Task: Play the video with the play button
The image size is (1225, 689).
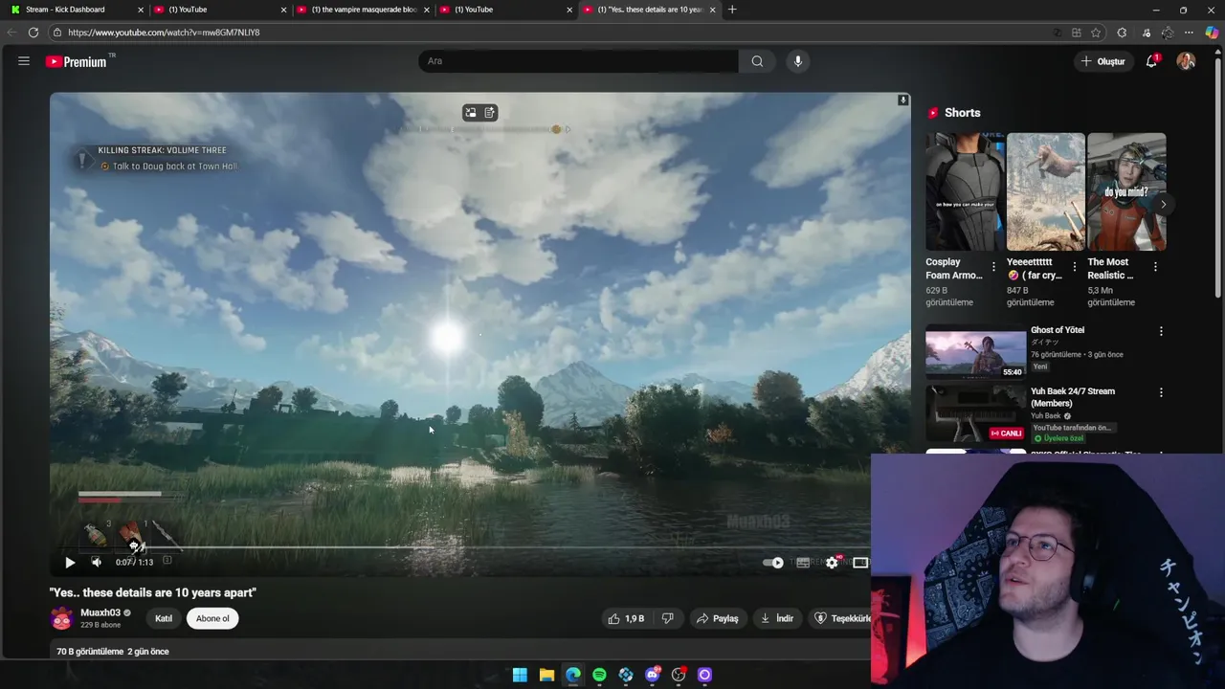Action: pyautogui.click(x=70, y=563)
